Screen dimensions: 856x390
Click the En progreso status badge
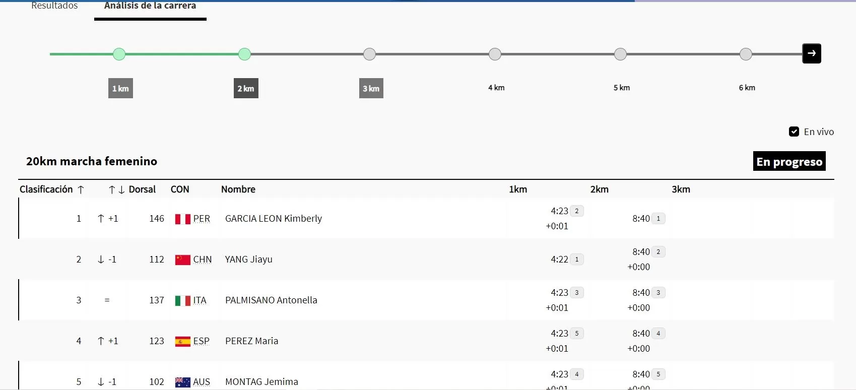(789, 161)
